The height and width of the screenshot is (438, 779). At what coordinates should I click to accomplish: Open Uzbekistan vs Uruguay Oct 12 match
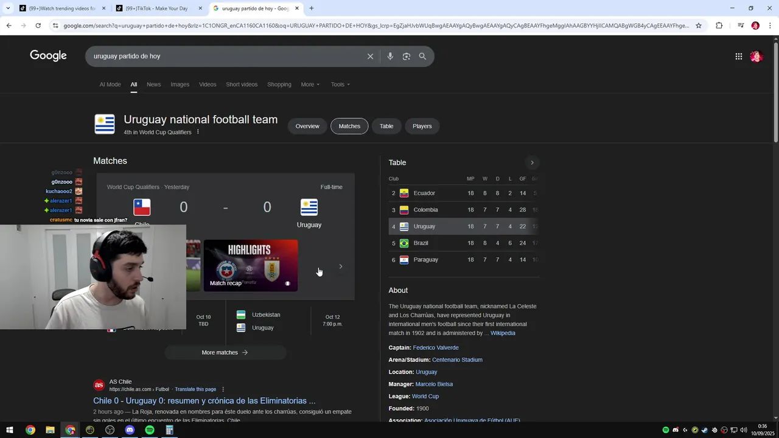click(290, 321)
